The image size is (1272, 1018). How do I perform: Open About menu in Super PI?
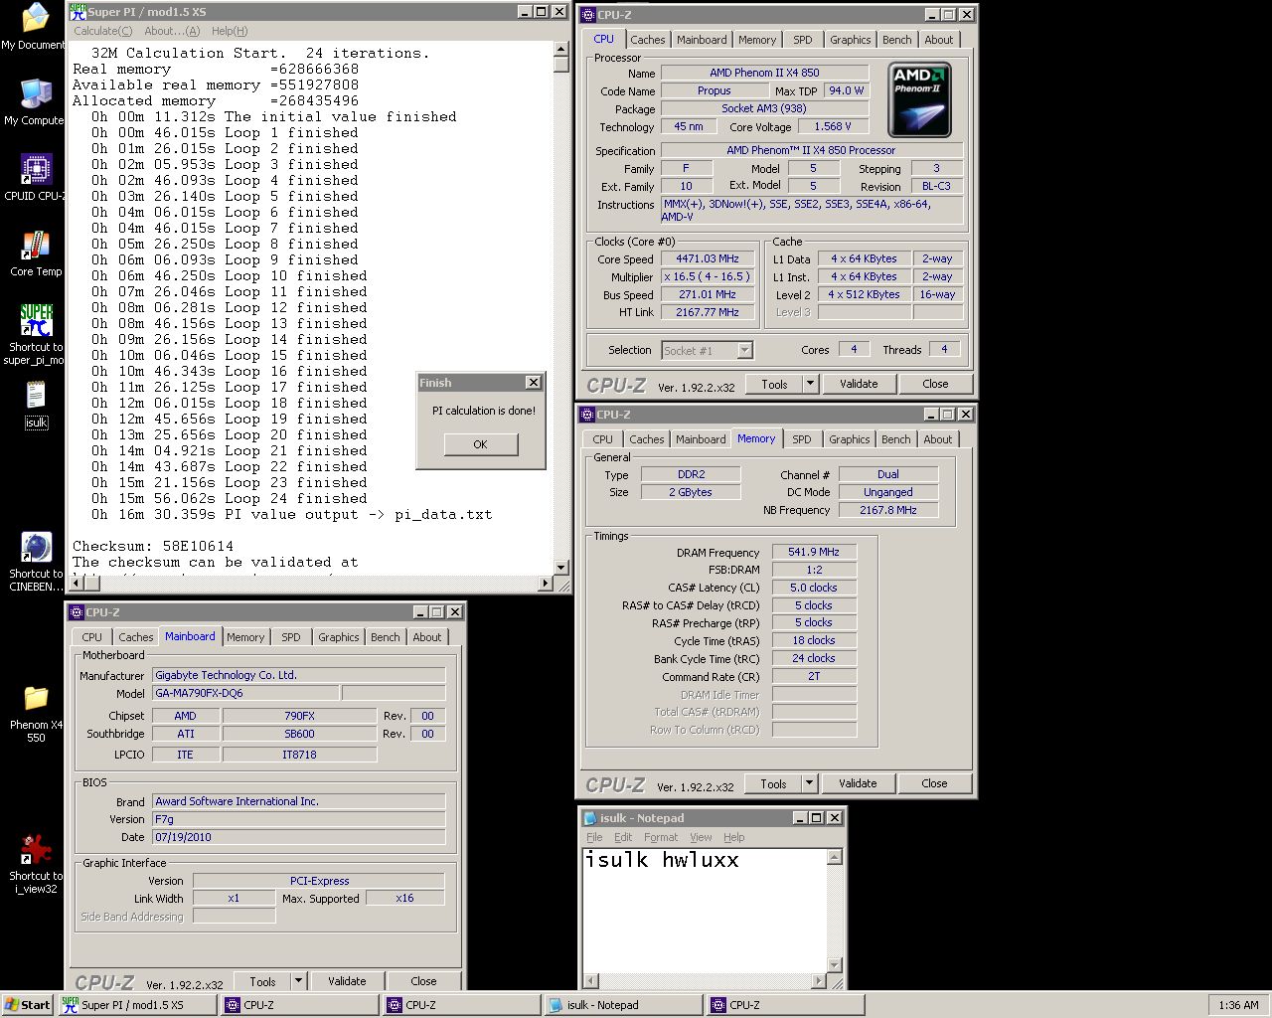point(172,31)
